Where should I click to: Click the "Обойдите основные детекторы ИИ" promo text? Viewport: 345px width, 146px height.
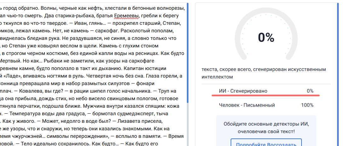point(266,124)
